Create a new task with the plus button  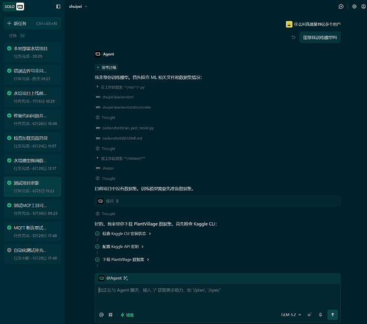32,23
